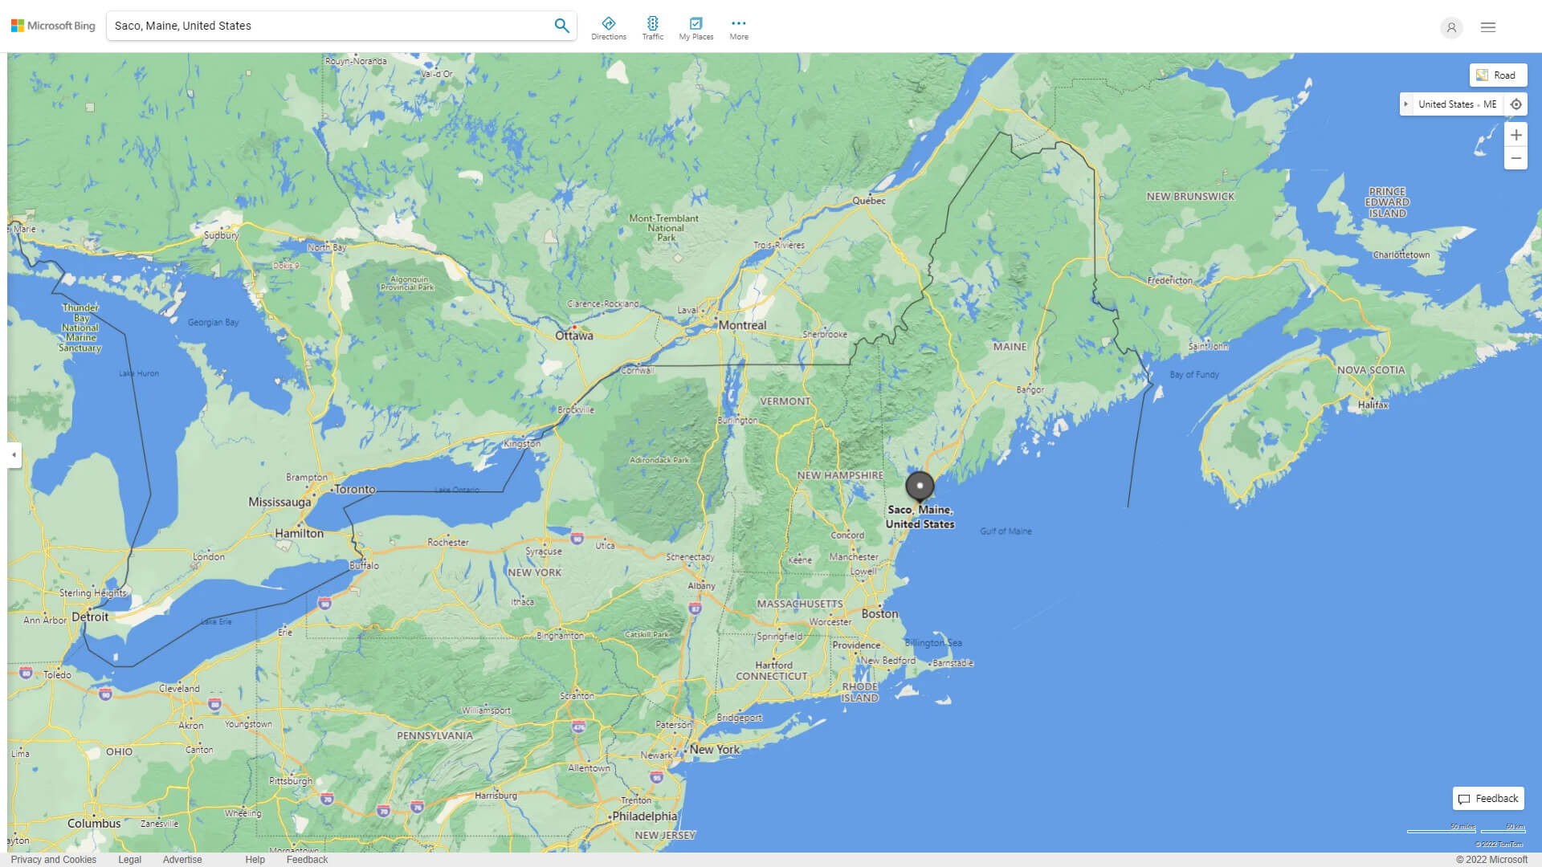Select the search magnifier icon
The height and width of the screenshot is (867, 1542).
click(561, 25)
